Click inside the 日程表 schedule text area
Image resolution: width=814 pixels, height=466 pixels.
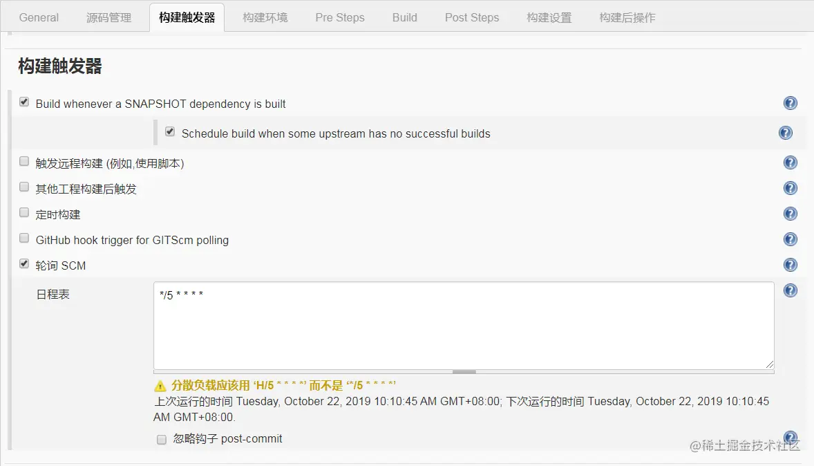pos(464,326)
